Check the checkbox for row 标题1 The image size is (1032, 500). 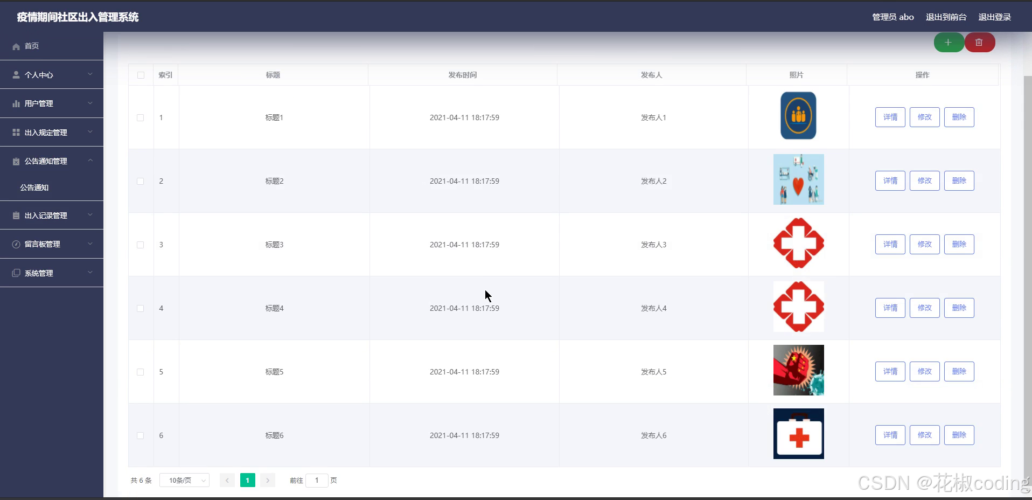pyautogui.click(x=141, y=117)
